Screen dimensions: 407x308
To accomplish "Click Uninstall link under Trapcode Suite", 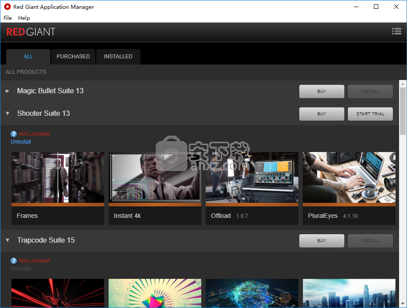I will coord(21,269).
